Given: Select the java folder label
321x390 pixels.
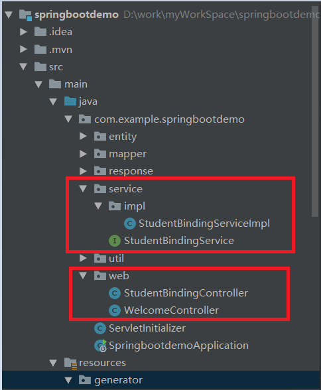Looking at the screenshot, I should 88,101.
